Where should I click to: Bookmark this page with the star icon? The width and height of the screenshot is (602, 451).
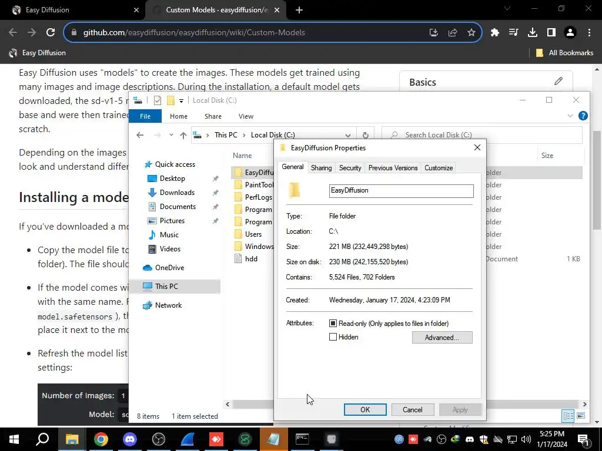[471, 33]
